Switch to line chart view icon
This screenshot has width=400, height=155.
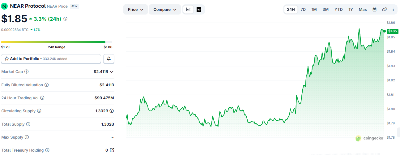click(188, 9)
